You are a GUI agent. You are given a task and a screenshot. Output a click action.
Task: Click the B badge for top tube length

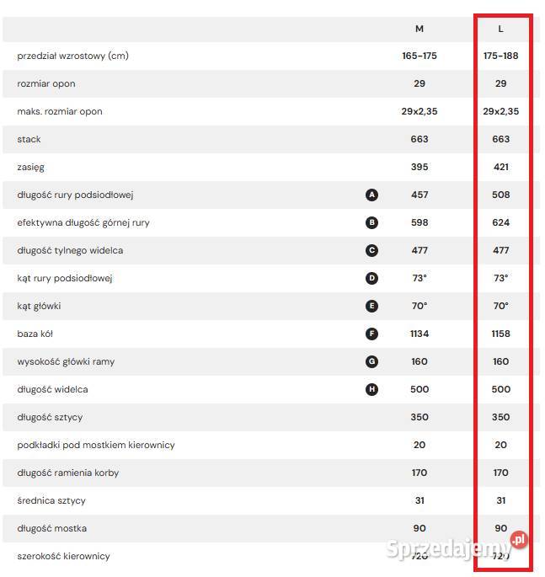371,222
